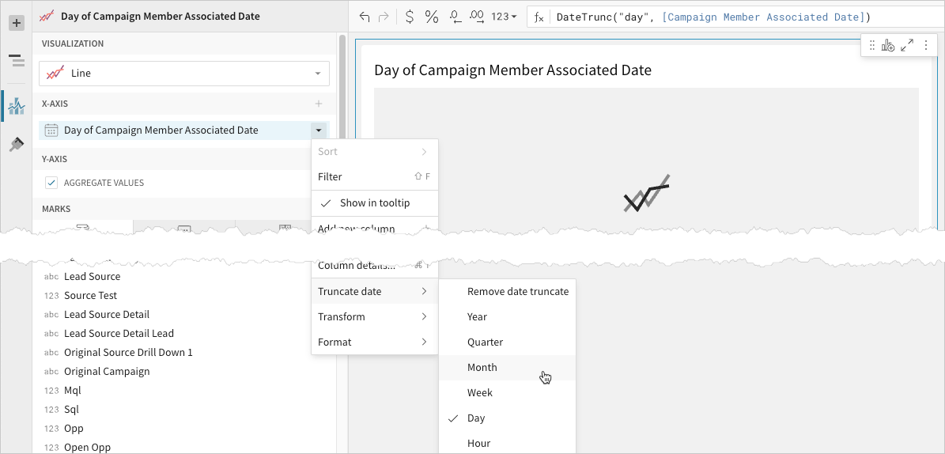Click into the DateTrunc formula bar
This screenshot has width=945, height=454.
[712, 17]
